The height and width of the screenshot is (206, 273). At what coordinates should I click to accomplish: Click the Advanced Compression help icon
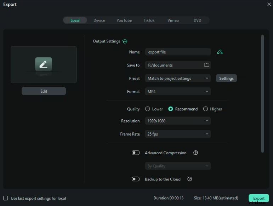[195, 153]
